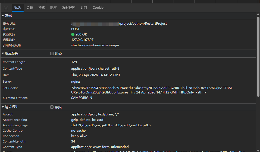Enable 原始 checkbox for response headers
This screenshot has width=260, height=152.
pyautogui.click(x=52, y=54)
